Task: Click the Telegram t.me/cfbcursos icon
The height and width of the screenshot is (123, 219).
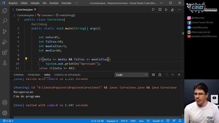Action: tap(189, 27)
